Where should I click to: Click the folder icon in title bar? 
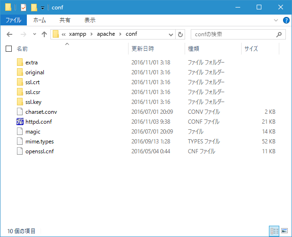tap(8, 7)
